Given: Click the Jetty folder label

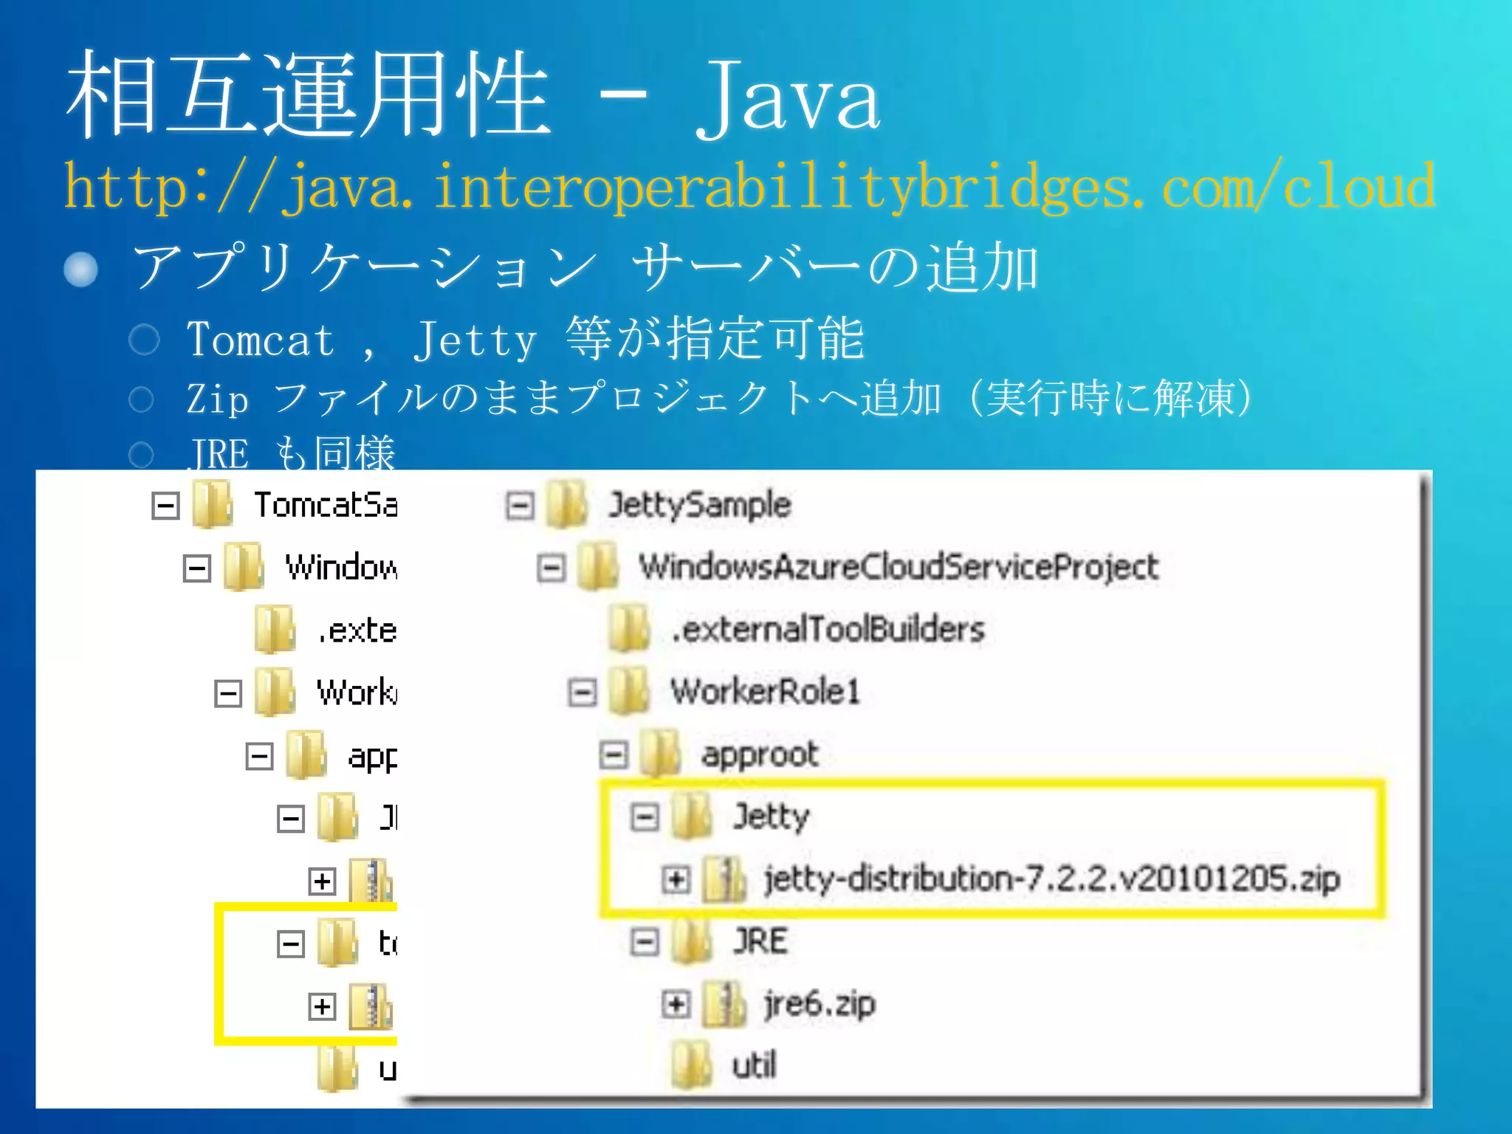Looking at the screenshot, I should pos(771,817).
